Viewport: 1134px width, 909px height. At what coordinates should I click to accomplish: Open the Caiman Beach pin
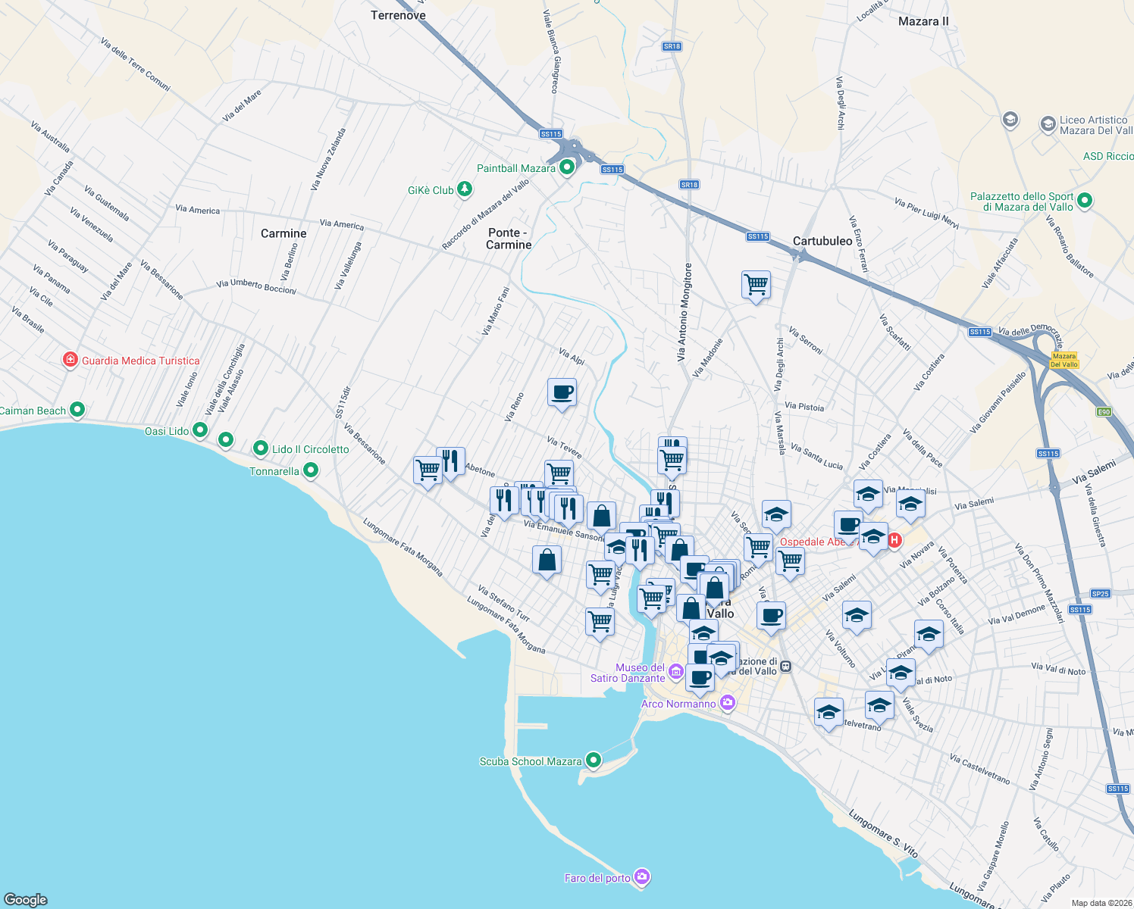[x=77, y=410]
